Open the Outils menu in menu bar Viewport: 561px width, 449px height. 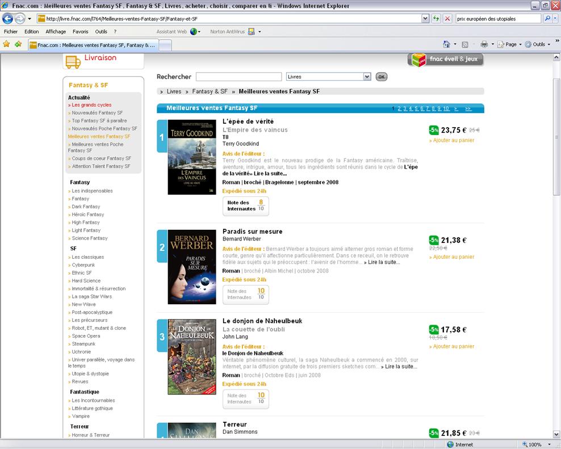[101, 31]
